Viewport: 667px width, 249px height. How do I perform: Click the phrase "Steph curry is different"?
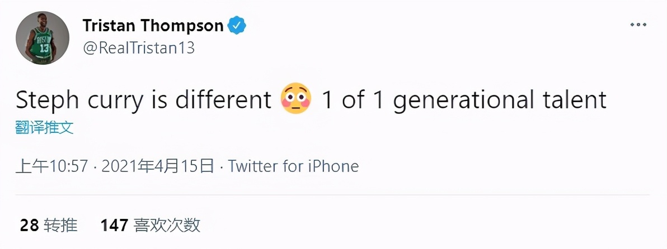143,100
